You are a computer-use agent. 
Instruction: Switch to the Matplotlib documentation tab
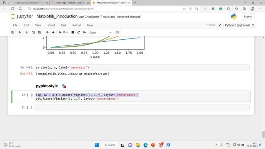[x=29, y=3]
